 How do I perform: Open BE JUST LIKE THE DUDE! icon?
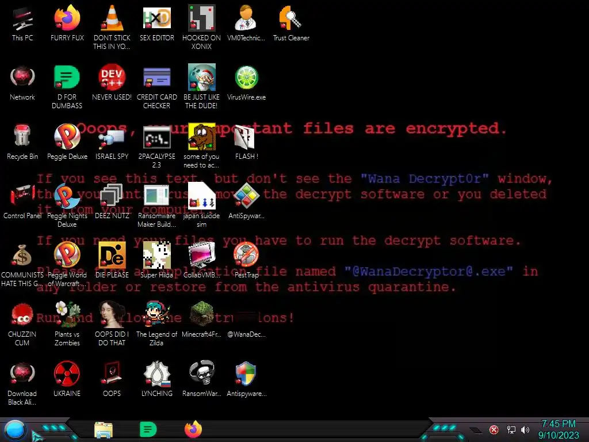(x=202, y=78)
